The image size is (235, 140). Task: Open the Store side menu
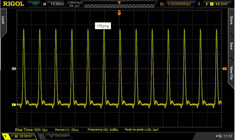click(x=231, y=20)
